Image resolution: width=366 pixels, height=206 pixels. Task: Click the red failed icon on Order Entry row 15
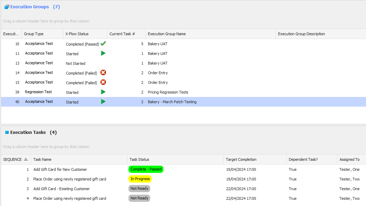point(103,82)
